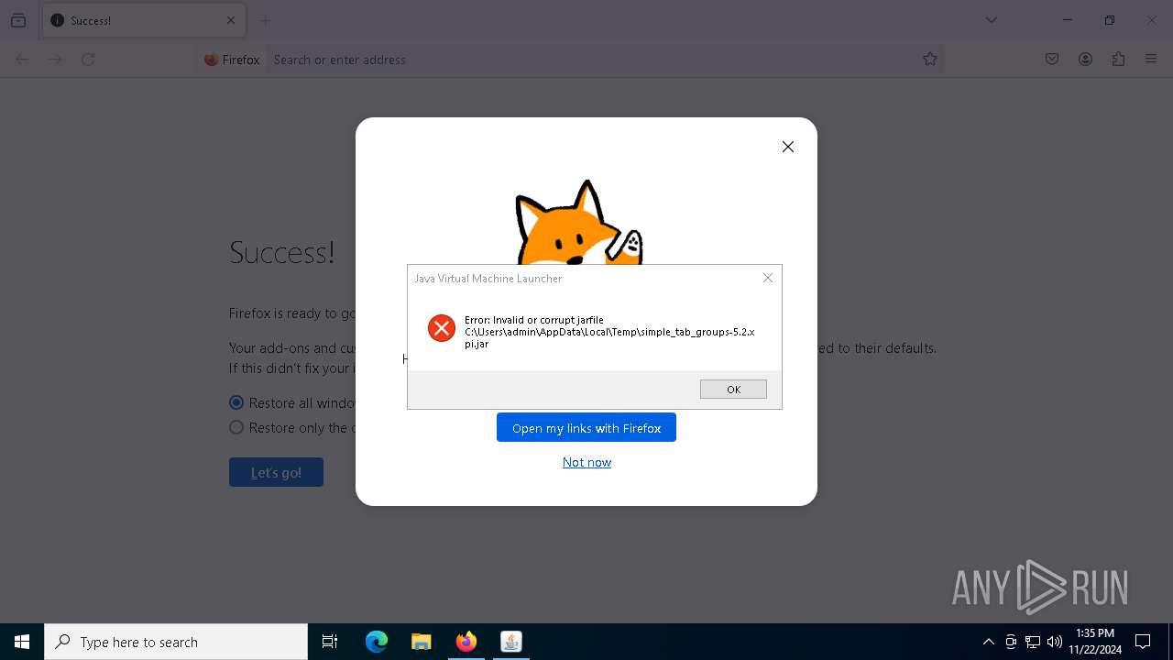Image resolution: width=1173 pixels, height=660 pixels.
Task: Open a new tab with plus button
Action: click(x=266, y=20)
